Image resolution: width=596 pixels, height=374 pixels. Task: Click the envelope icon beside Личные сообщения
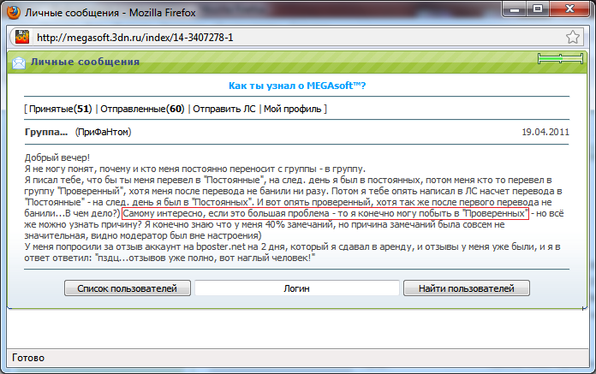[x=19, y=62]
